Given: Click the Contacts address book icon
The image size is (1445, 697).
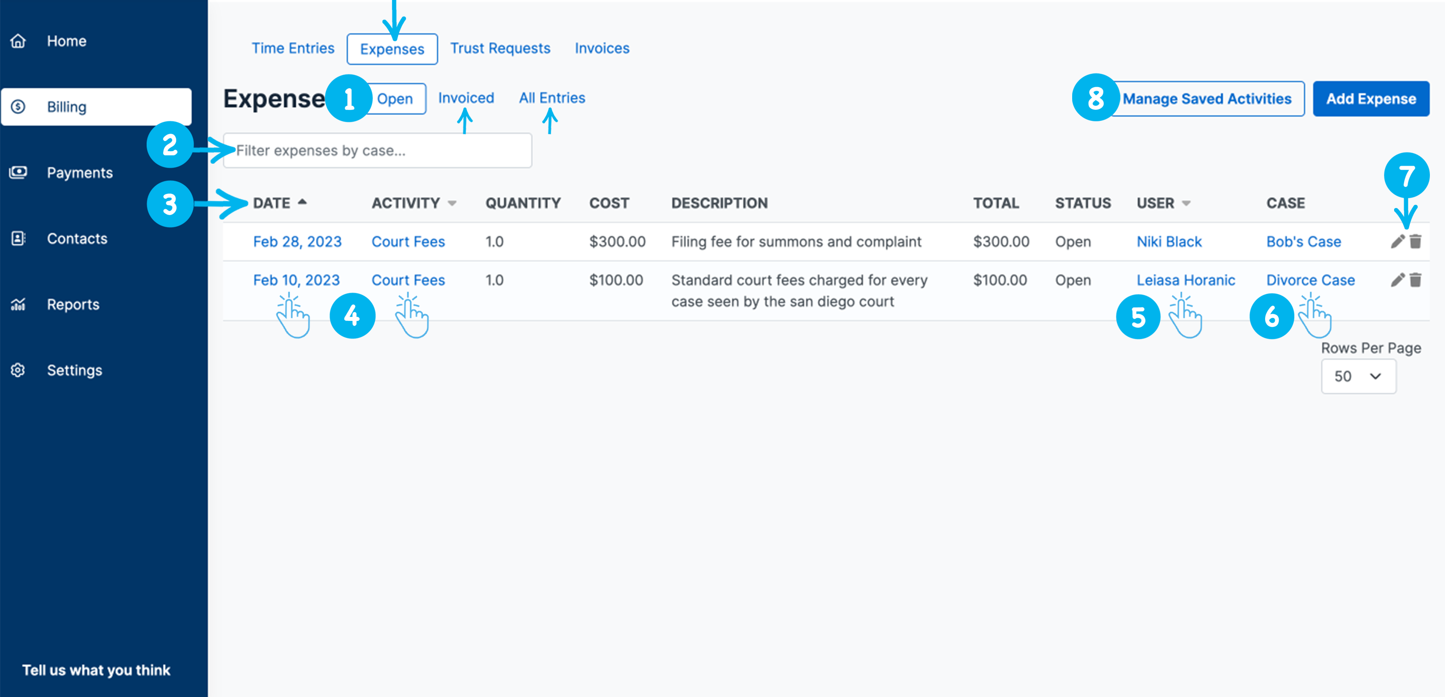Looking at the screenshot, I should pyautogui.click(x=18, y=238).
